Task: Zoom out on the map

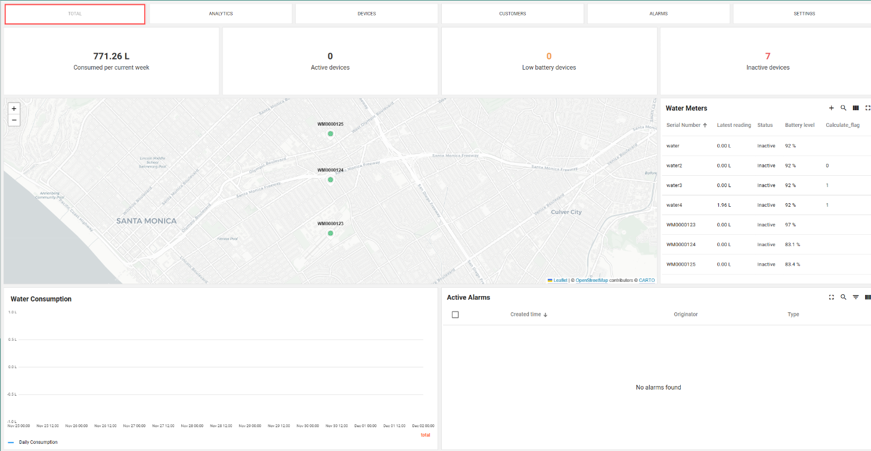Action: click(x=14, y=120)
